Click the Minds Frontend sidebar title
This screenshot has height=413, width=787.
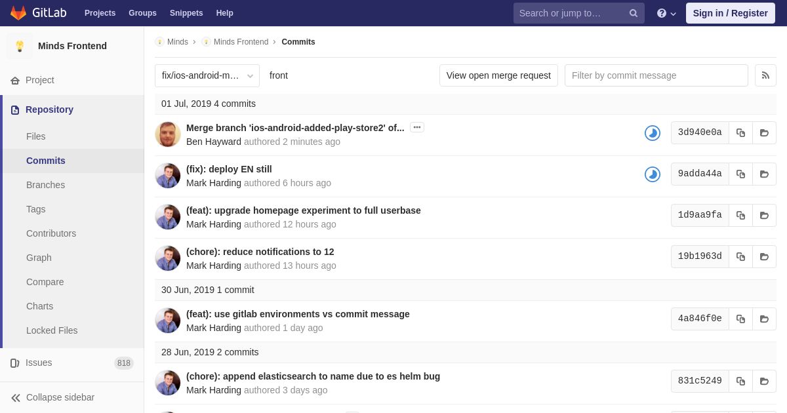pos(72,46)
